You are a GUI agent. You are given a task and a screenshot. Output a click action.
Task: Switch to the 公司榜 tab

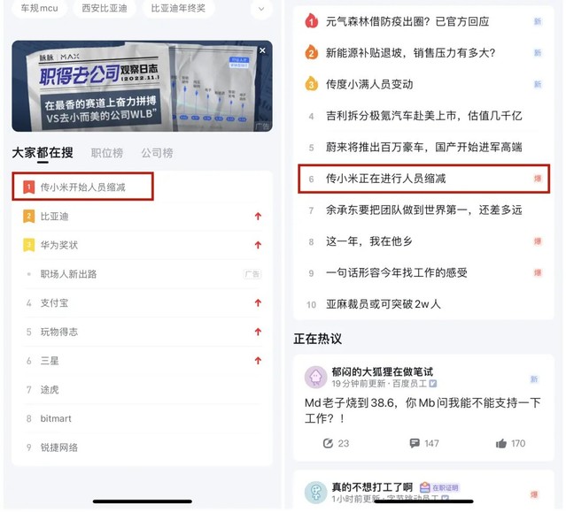(x=157, y=153)
